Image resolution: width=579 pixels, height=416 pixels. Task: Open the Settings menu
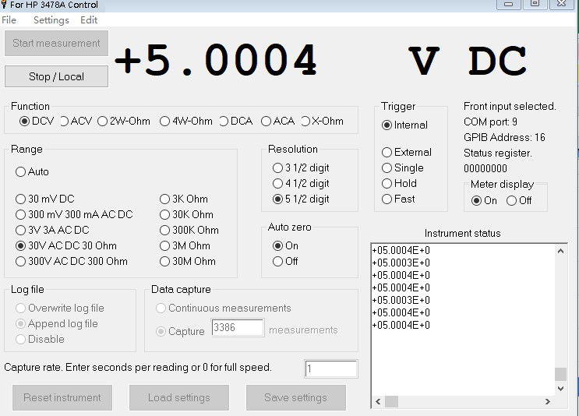click(51, 20)
